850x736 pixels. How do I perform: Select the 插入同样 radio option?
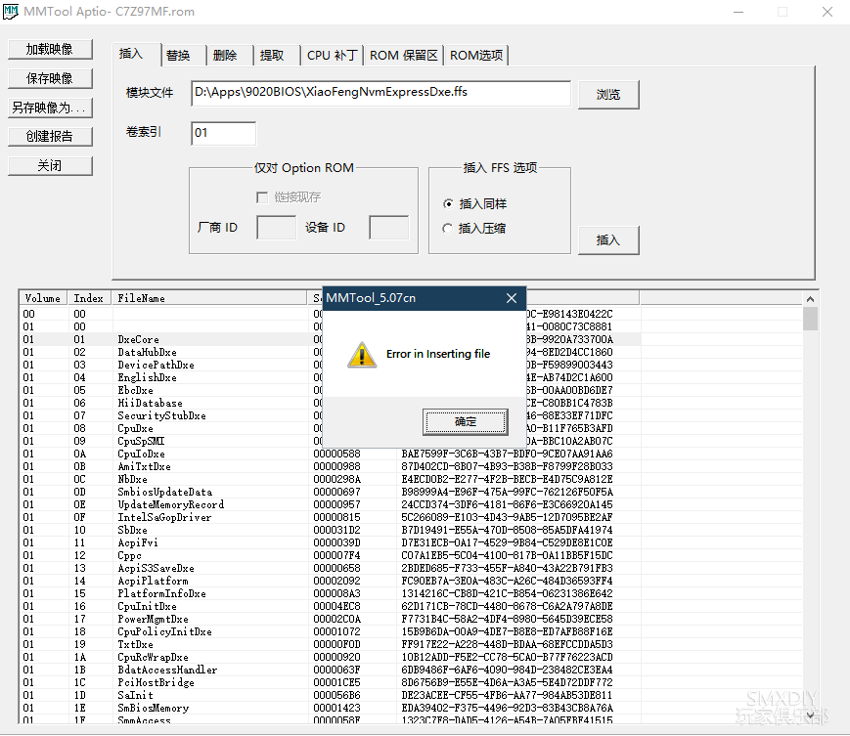click(474, 204)
